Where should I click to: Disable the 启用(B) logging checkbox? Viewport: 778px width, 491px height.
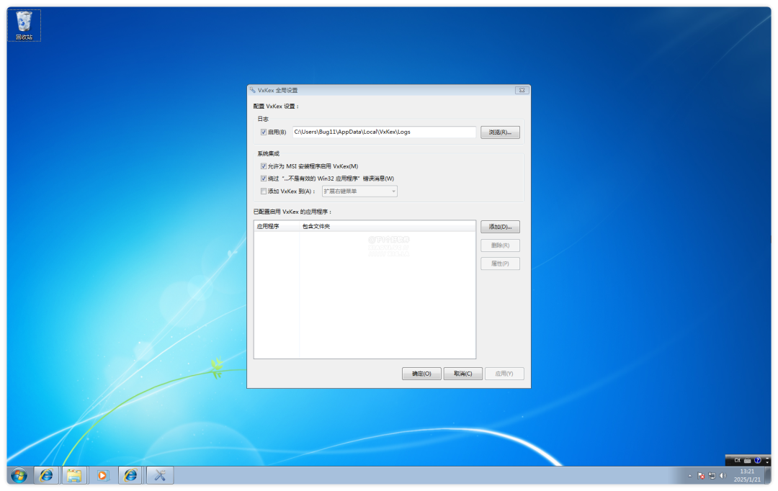(x=264, y=132)
